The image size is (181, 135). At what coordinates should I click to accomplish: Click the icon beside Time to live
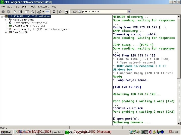[10, 29]
